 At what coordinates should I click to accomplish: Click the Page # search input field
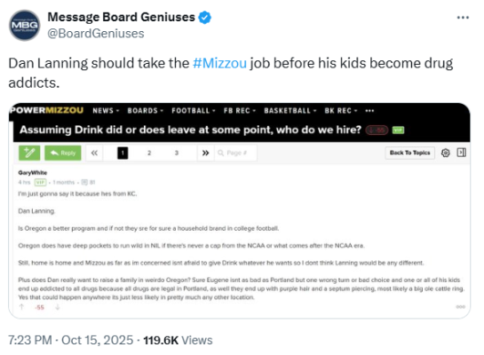click(x=235, y=153)
